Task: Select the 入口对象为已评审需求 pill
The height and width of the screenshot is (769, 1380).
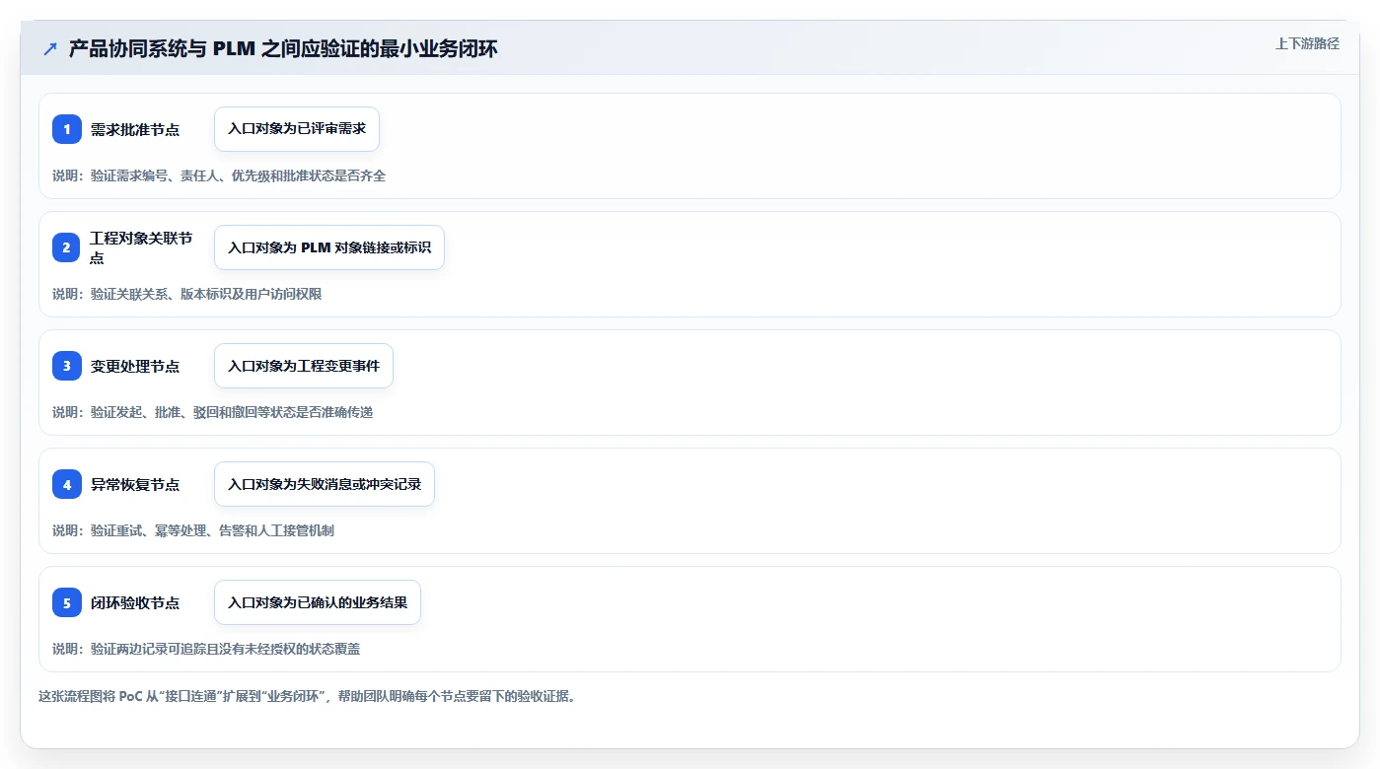Action: coord(297,129)
